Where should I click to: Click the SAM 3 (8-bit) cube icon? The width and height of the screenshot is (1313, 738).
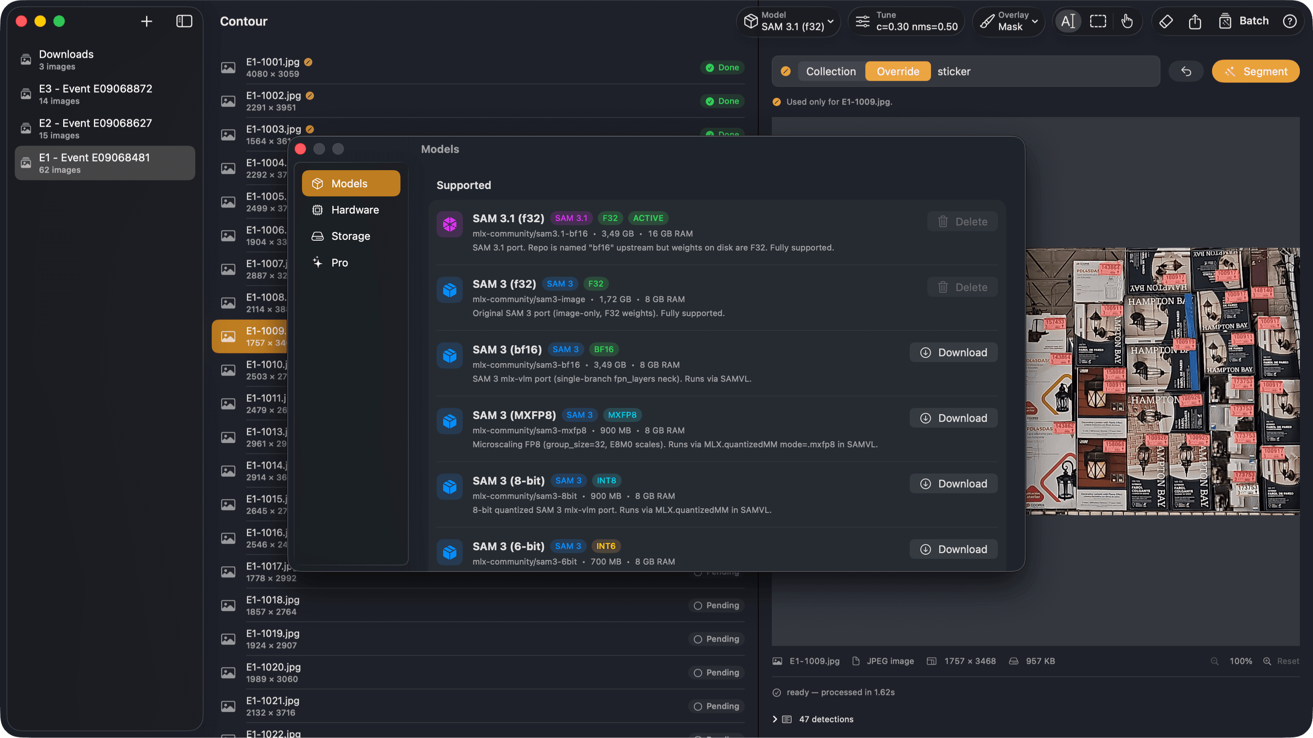(x=450, y=487)
